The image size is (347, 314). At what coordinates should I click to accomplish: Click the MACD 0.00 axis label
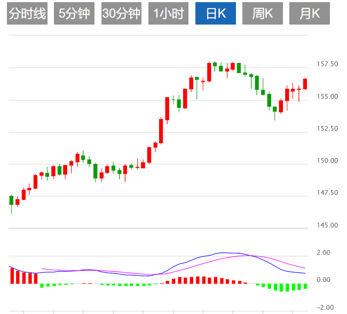(x=324, y=280)
